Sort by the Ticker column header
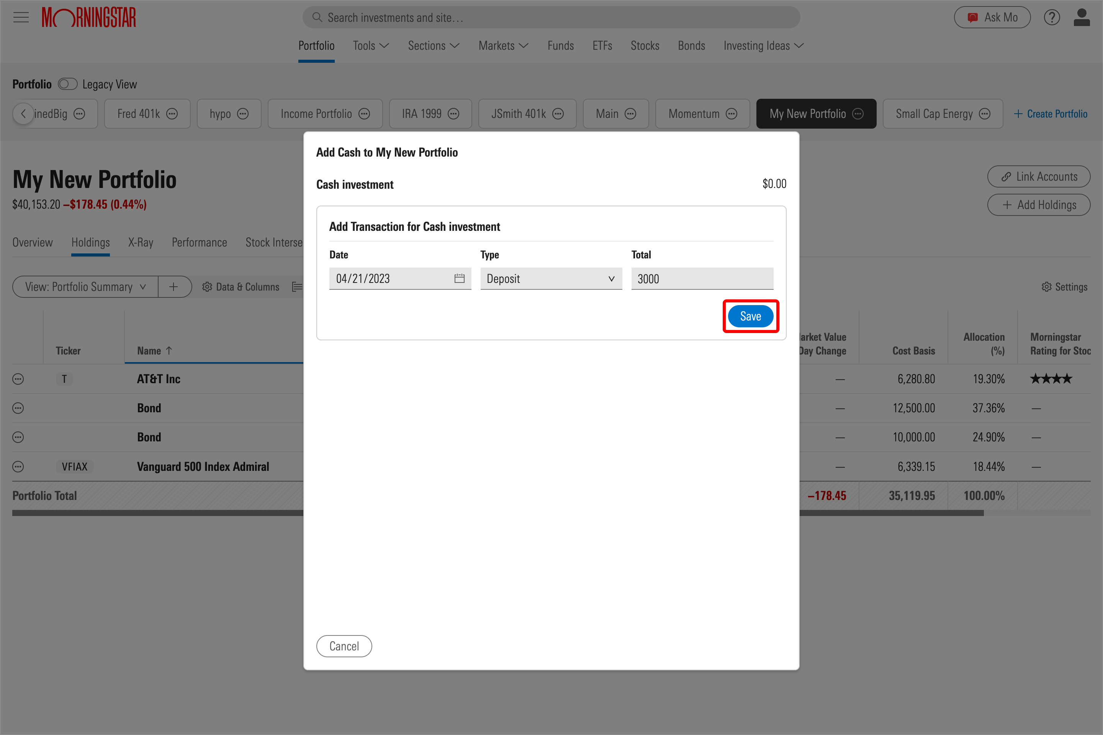The image size is (1103, 735). click(68, 351)
